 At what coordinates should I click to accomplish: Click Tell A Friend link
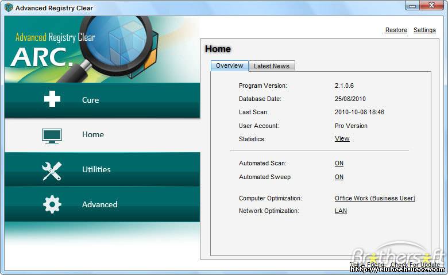point(367,265)
